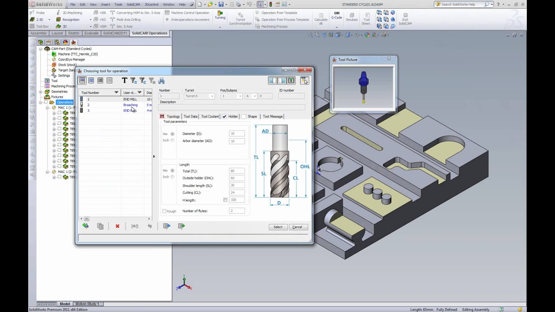Click the film-strip view icon in dialog

pos(291,81)
